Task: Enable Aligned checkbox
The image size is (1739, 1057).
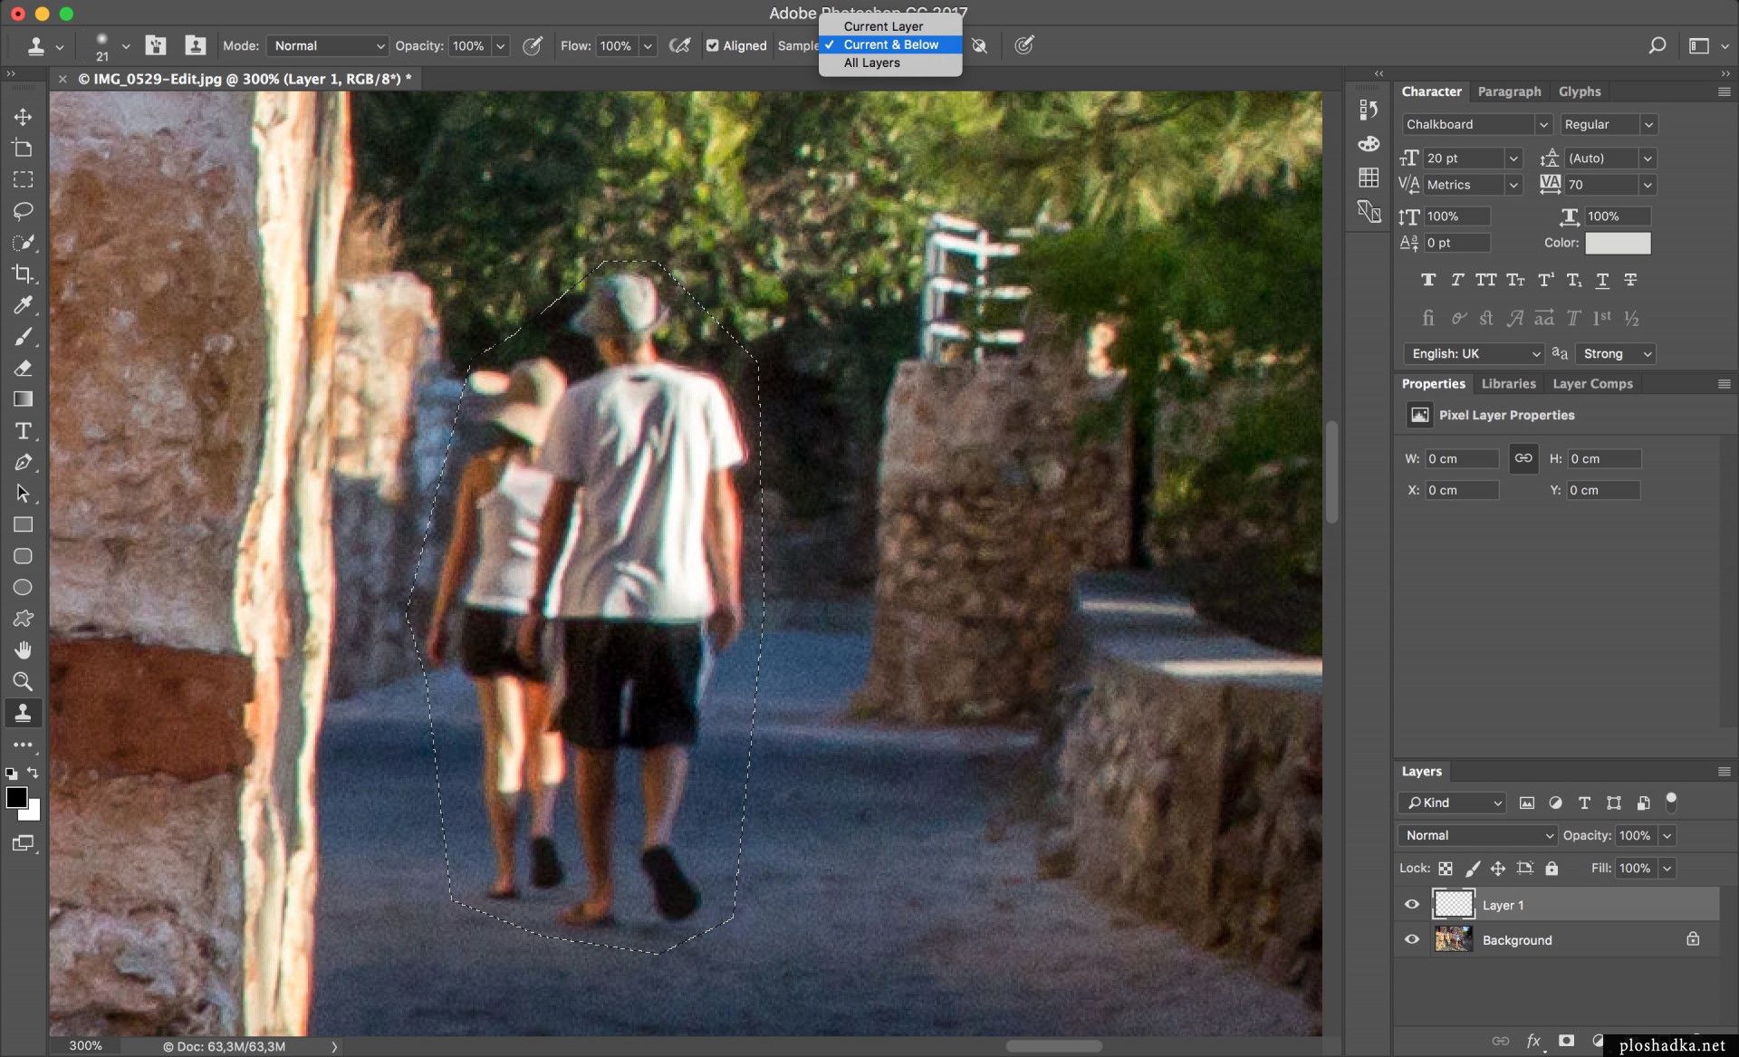Action: [x=712, y=46]
